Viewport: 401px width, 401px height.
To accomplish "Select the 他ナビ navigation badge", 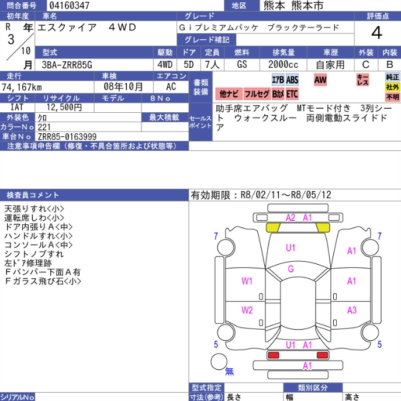I will (x=228, y=94).
